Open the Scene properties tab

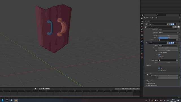142,29
